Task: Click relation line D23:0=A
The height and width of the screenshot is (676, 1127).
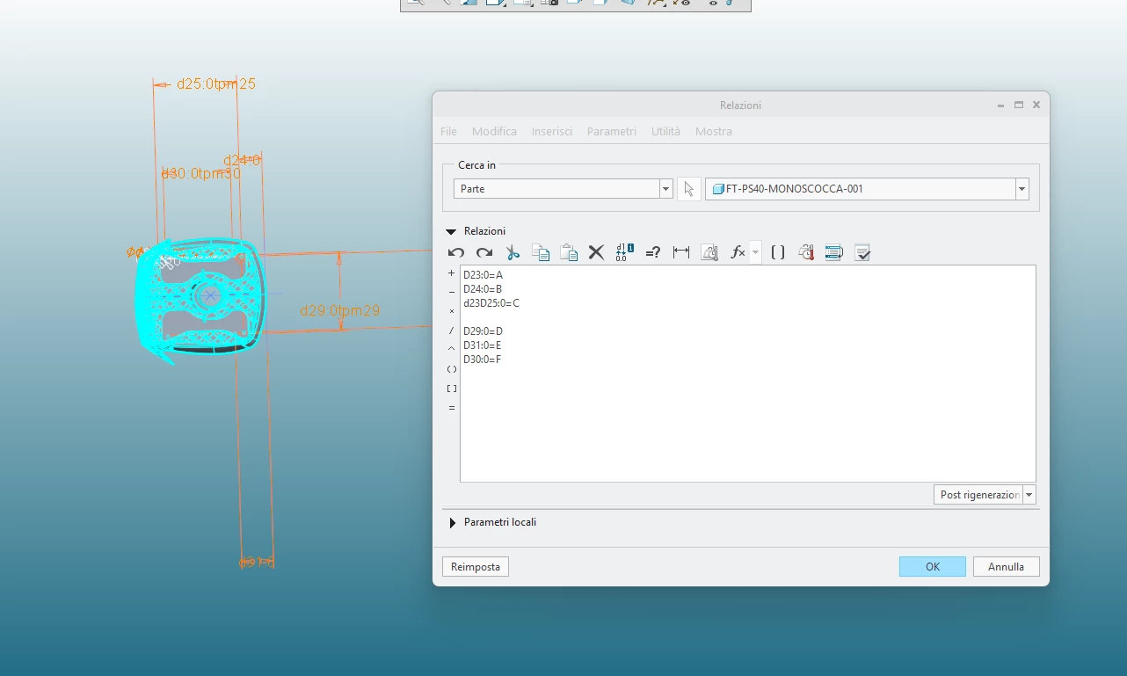Action: pos(483,275)
